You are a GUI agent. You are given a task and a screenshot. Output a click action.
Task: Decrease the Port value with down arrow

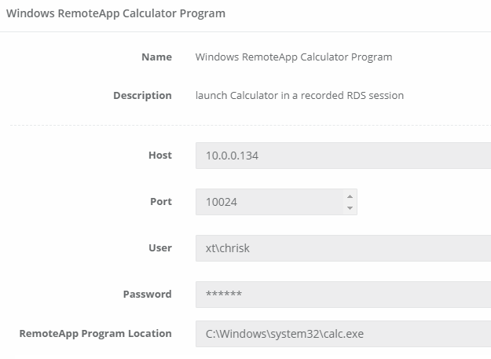point(350,208)
